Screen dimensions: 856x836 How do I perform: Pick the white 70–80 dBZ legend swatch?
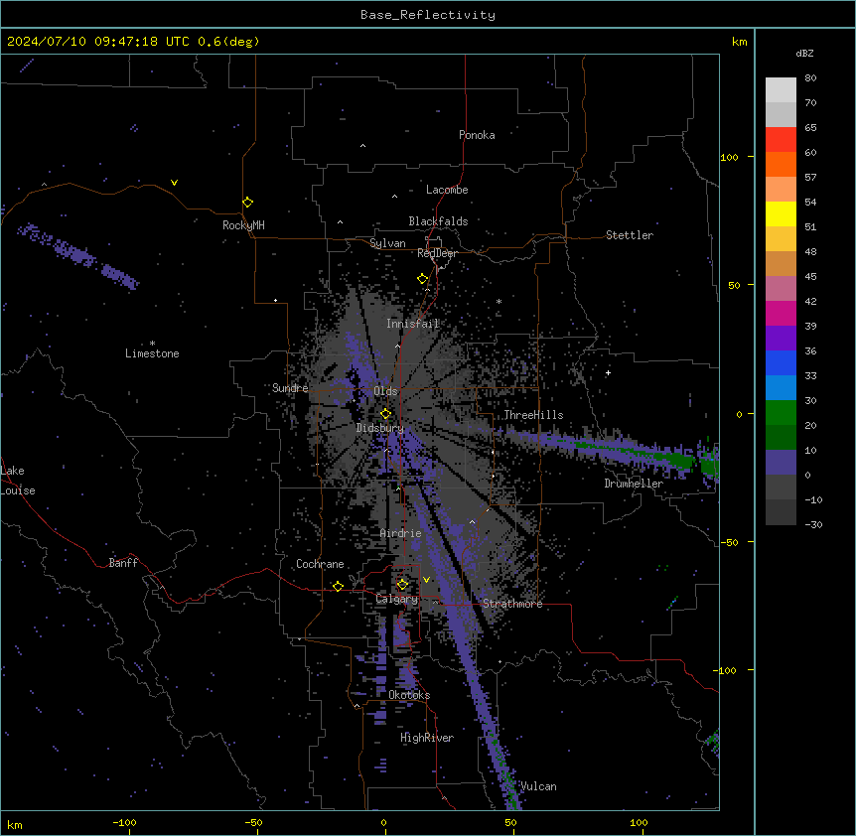click(x=781, y=90)
